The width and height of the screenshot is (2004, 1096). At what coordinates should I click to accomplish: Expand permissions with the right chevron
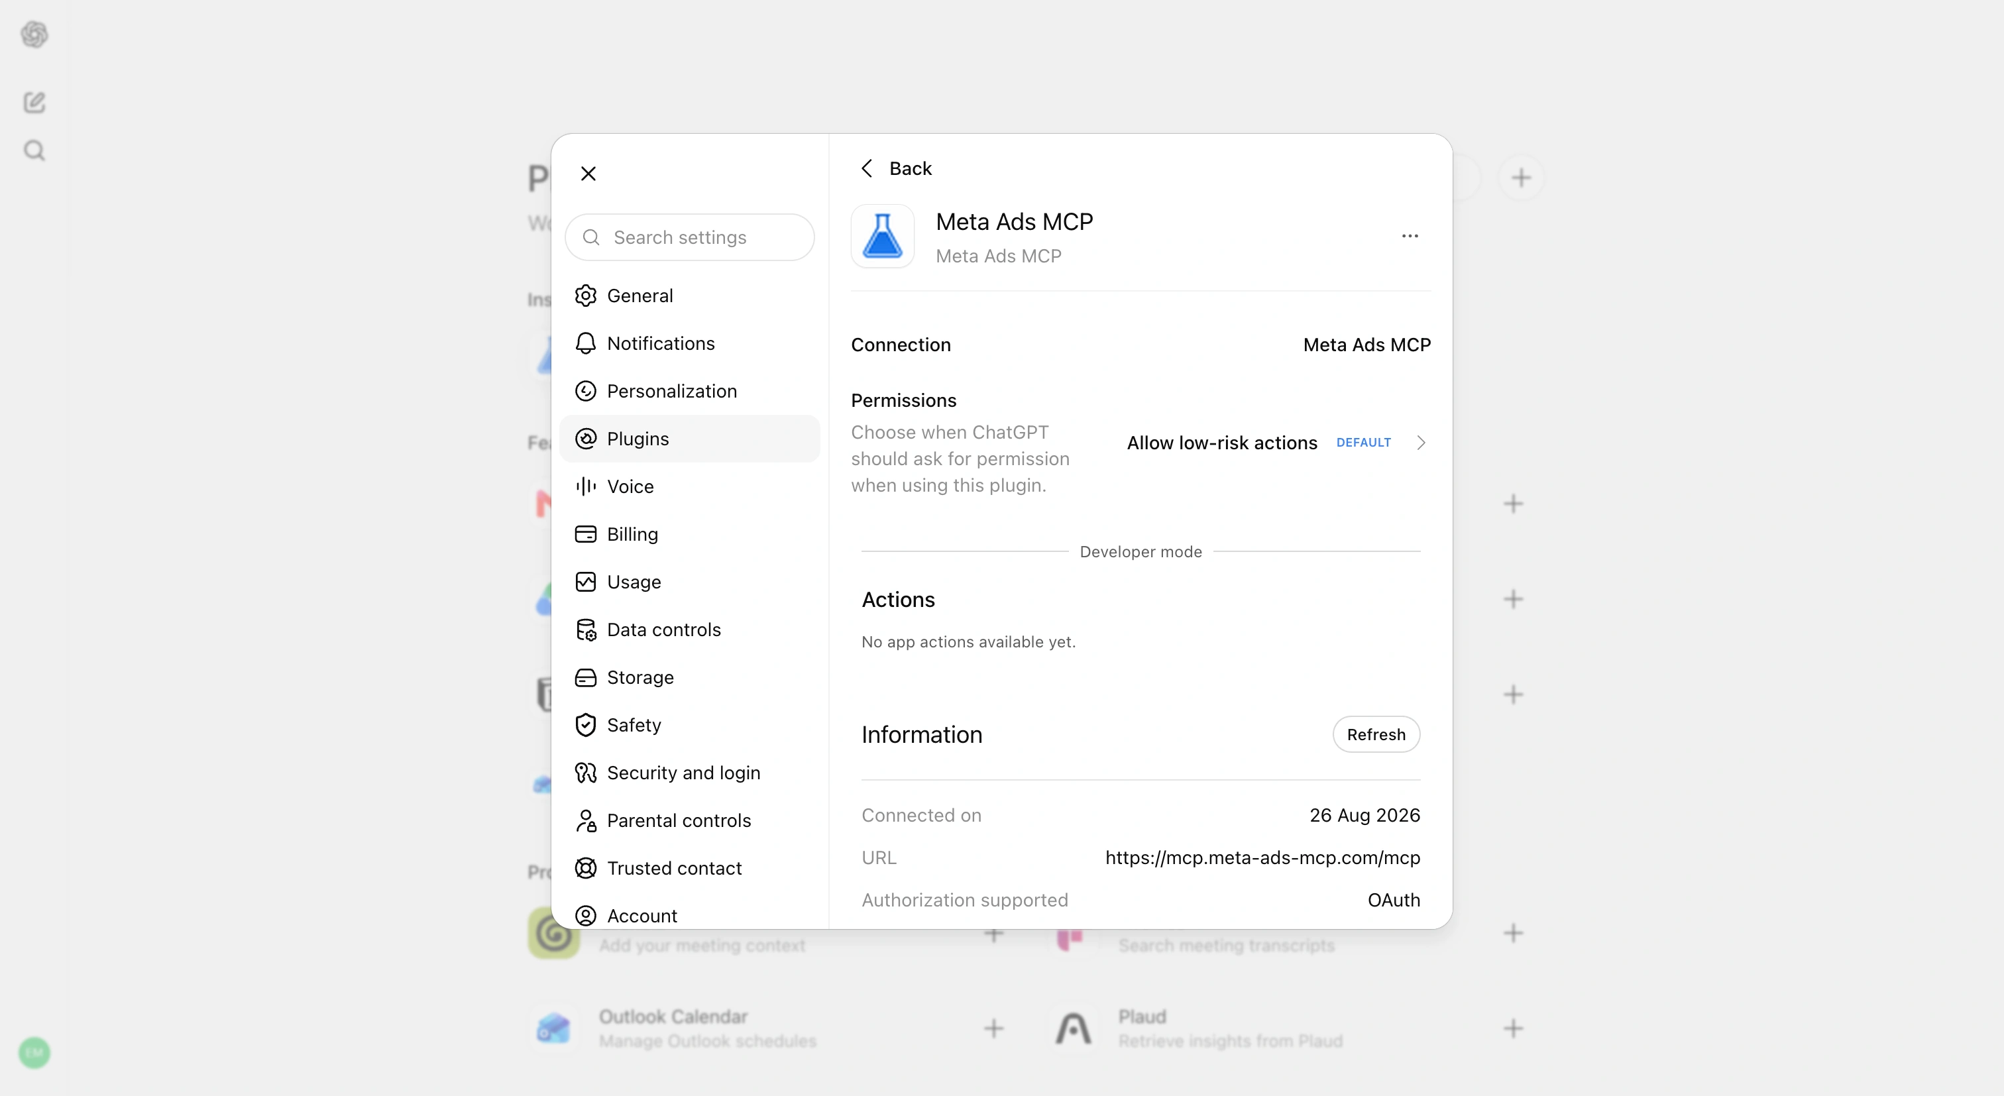tap(1421, 443)
